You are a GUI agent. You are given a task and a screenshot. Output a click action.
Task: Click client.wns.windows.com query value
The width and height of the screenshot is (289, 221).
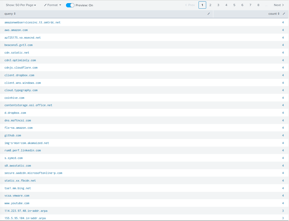[x=23, y=83]
